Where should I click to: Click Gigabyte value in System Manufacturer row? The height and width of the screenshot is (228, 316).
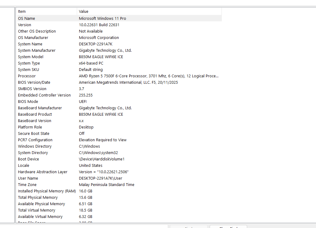[105, 51]
